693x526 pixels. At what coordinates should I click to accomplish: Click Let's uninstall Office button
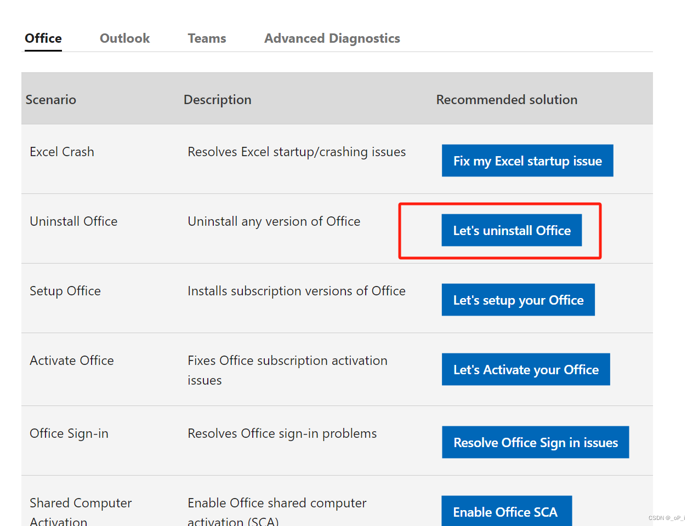[512, 230]
